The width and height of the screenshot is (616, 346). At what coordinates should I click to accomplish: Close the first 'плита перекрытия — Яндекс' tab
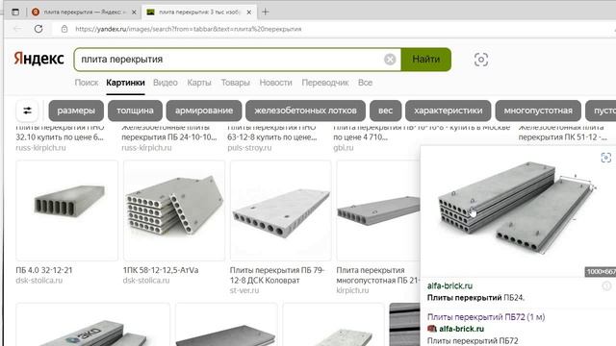[x=134, y=12]
